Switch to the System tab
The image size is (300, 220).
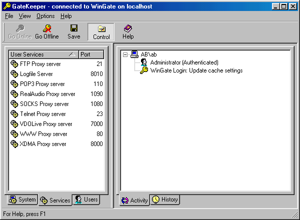pyautogui.click(x=22, y=199)
